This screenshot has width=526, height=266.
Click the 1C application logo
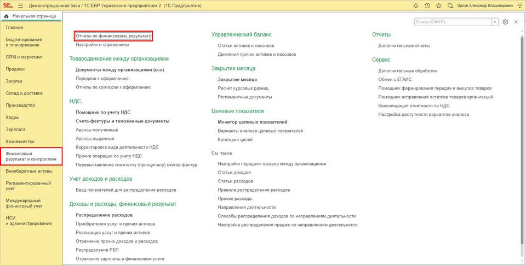coord(8,5)
